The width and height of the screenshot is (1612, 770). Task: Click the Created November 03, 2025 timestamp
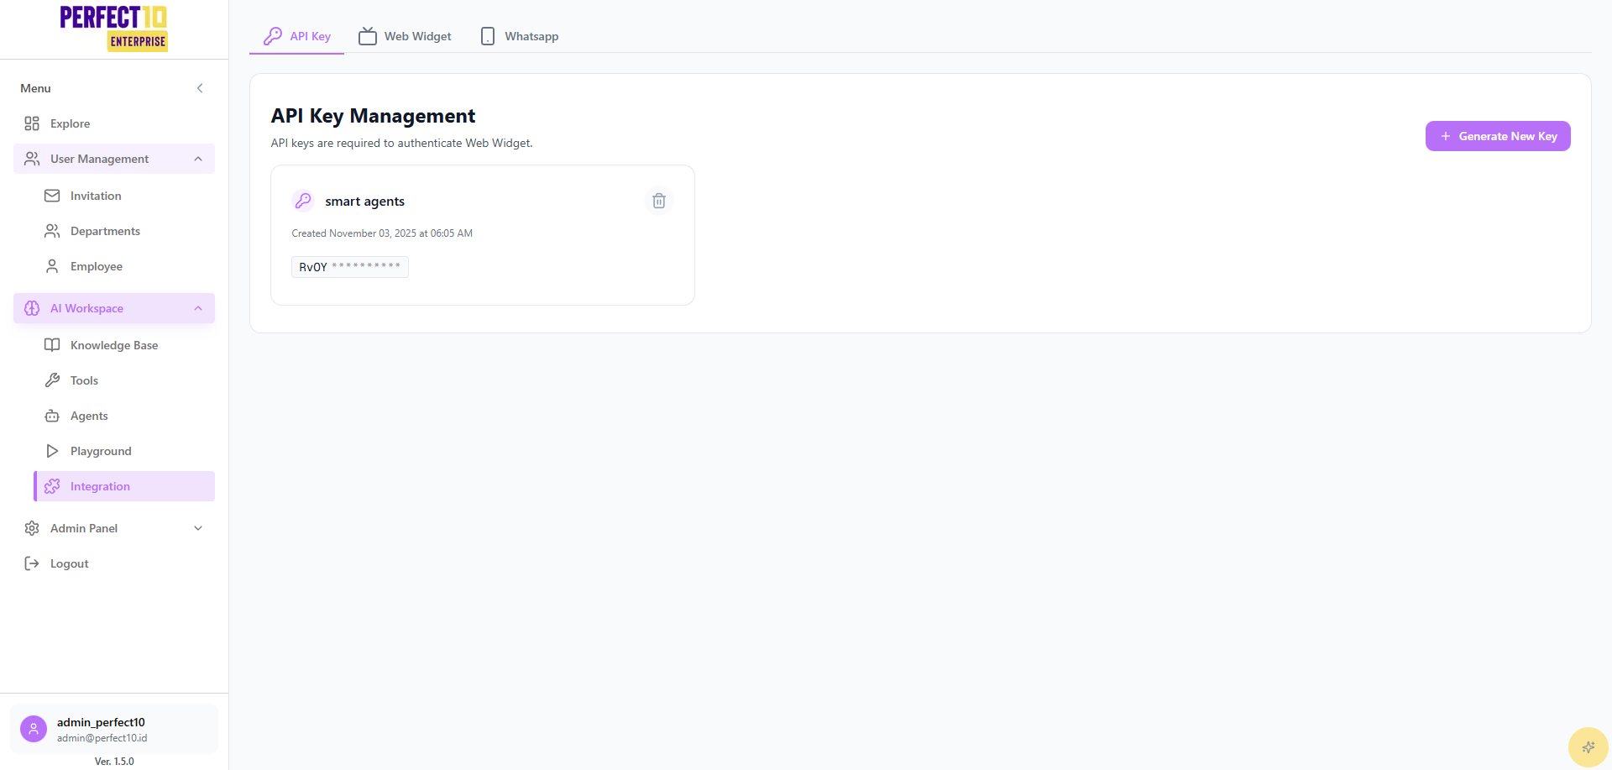pos(382,233)
